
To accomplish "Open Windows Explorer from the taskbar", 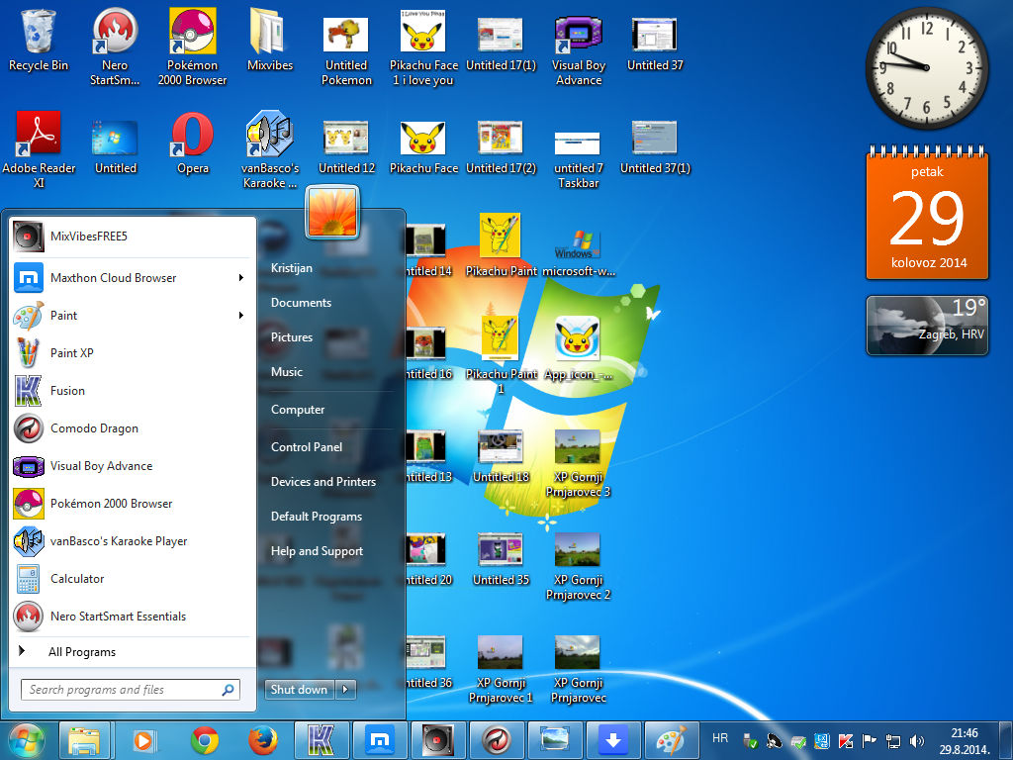I will [x=84, y=740].
